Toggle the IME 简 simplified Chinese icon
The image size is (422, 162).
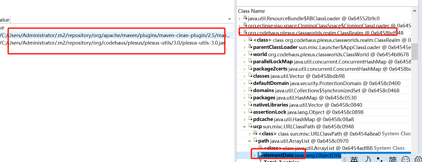click(x=393, y=159)
